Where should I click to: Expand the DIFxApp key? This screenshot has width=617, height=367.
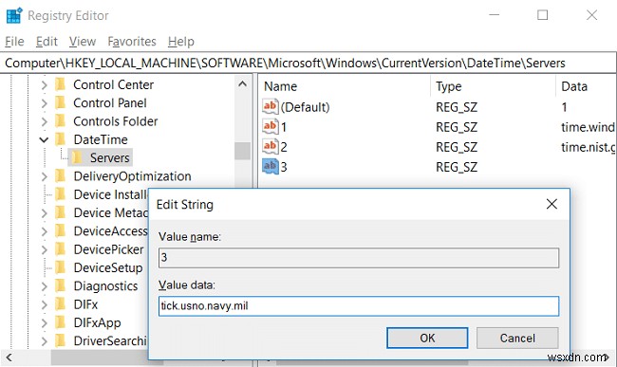(44, 322)
